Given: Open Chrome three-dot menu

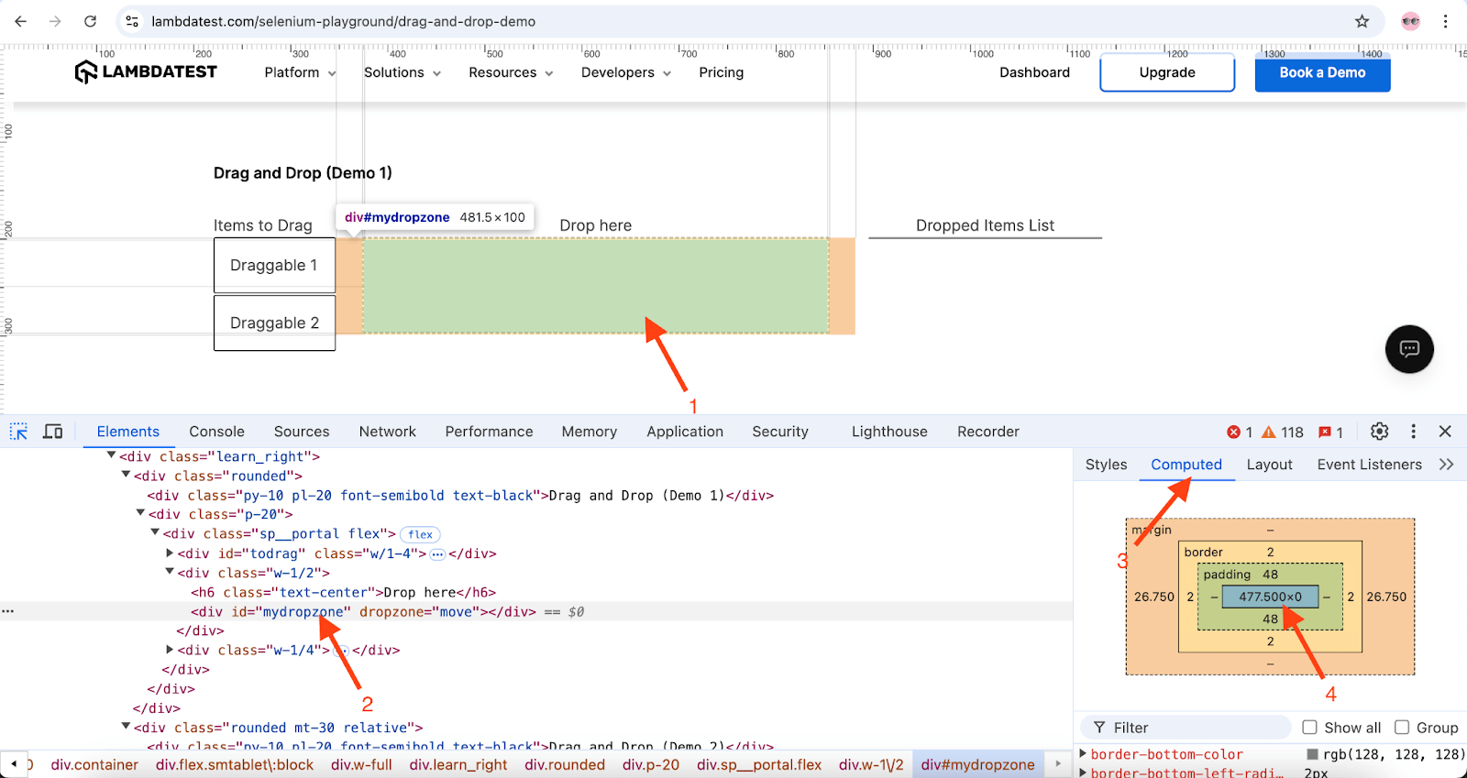Looking at the screenshot, I should point(1446,21).
